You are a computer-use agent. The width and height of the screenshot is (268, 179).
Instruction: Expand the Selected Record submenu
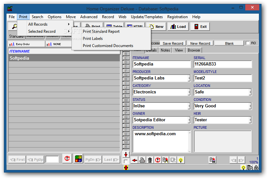coord(45,31)
